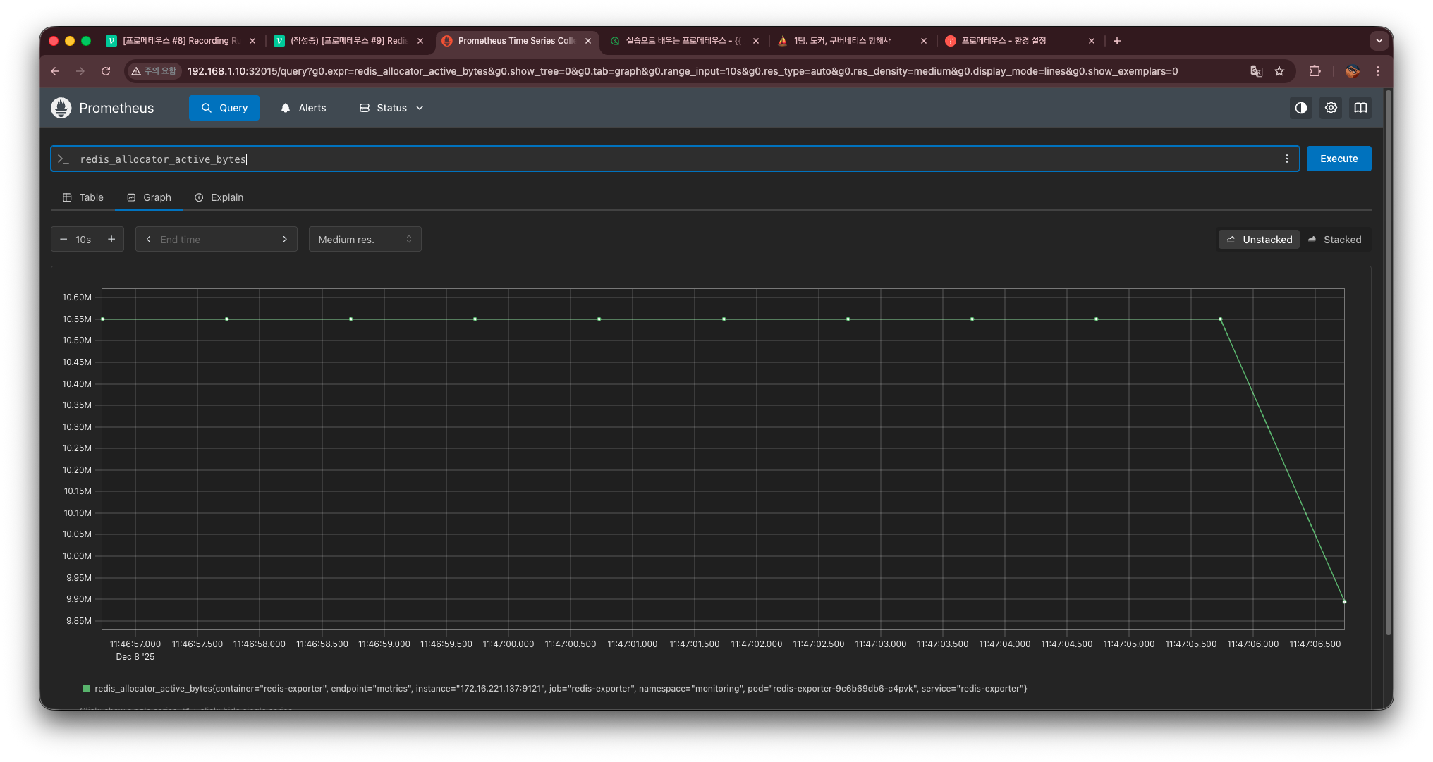Move end time forward with right chevron
Image resolution: width=1433 pixels, height=762 pixels.
tap(285, 240)
